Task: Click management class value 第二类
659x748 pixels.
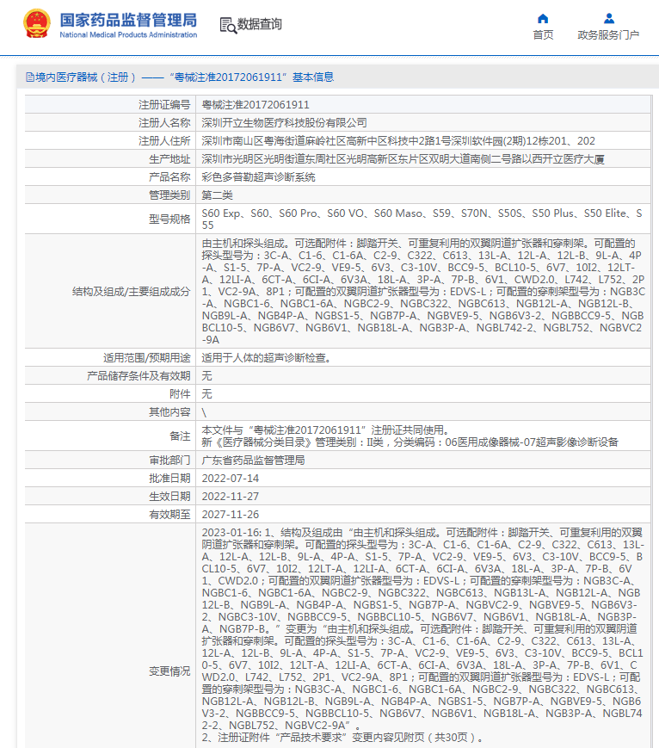Action: (218, 195)
